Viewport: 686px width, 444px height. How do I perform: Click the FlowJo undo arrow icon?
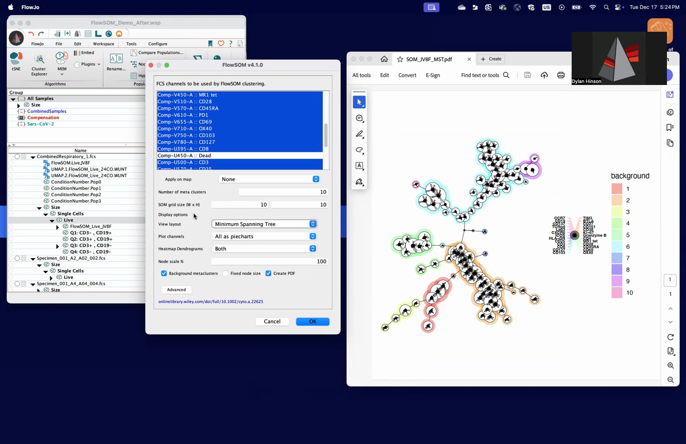[x=31, y=34]
